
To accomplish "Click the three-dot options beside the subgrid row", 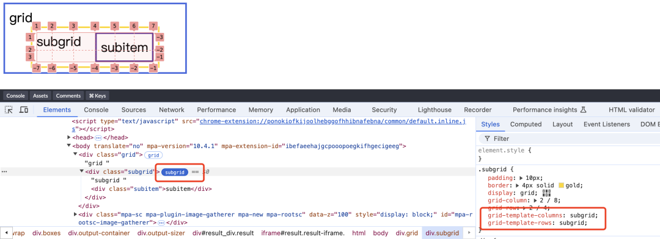I will coord(4,172).
